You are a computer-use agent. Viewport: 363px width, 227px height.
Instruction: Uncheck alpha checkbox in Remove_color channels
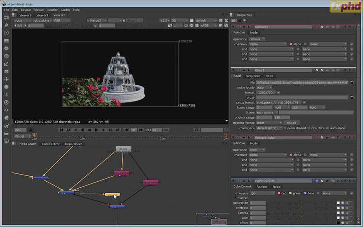290,155
